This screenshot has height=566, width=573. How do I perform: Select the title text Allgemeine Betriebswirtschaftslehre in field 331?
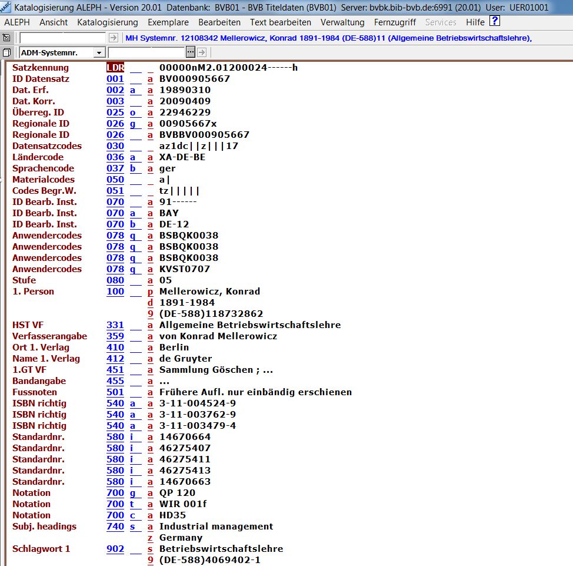[x=250, y=325]
